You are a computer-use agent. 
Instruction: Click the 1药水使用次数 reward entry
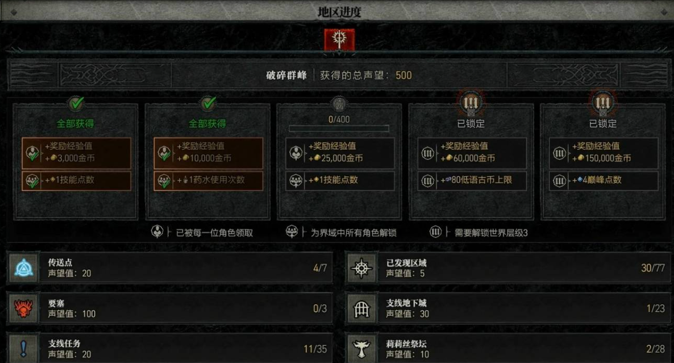[x=208, y=180]
